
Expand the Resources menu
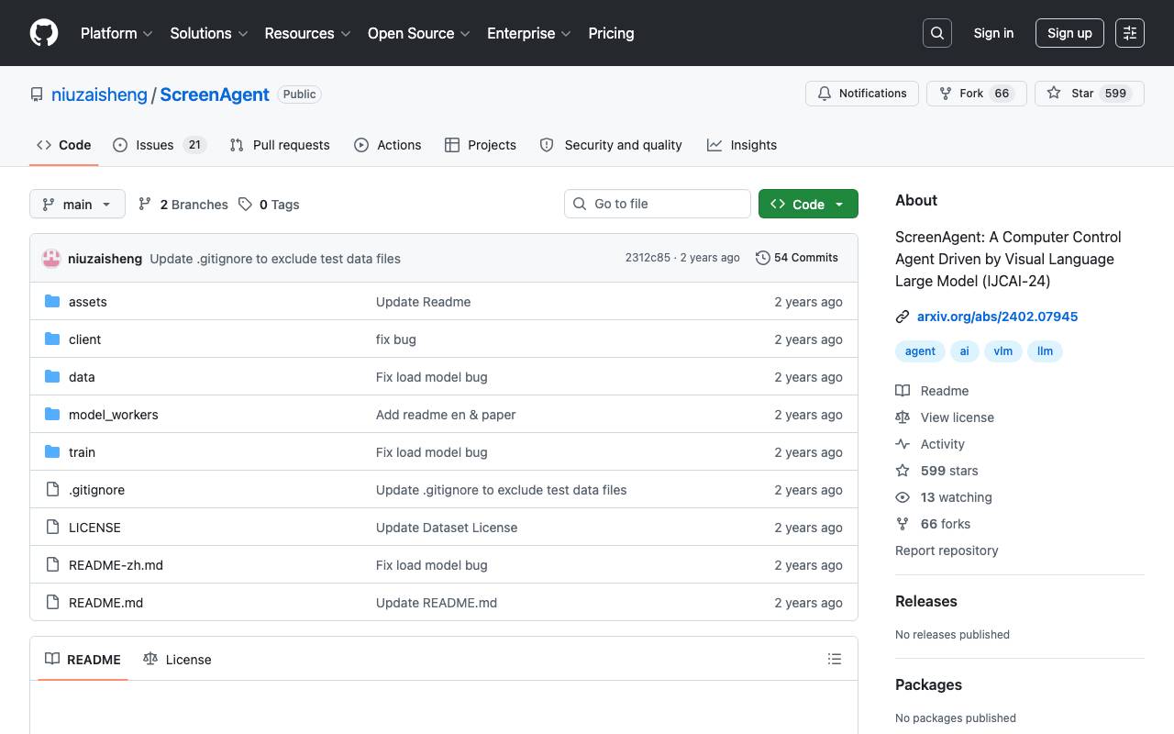tap(307, 33)
